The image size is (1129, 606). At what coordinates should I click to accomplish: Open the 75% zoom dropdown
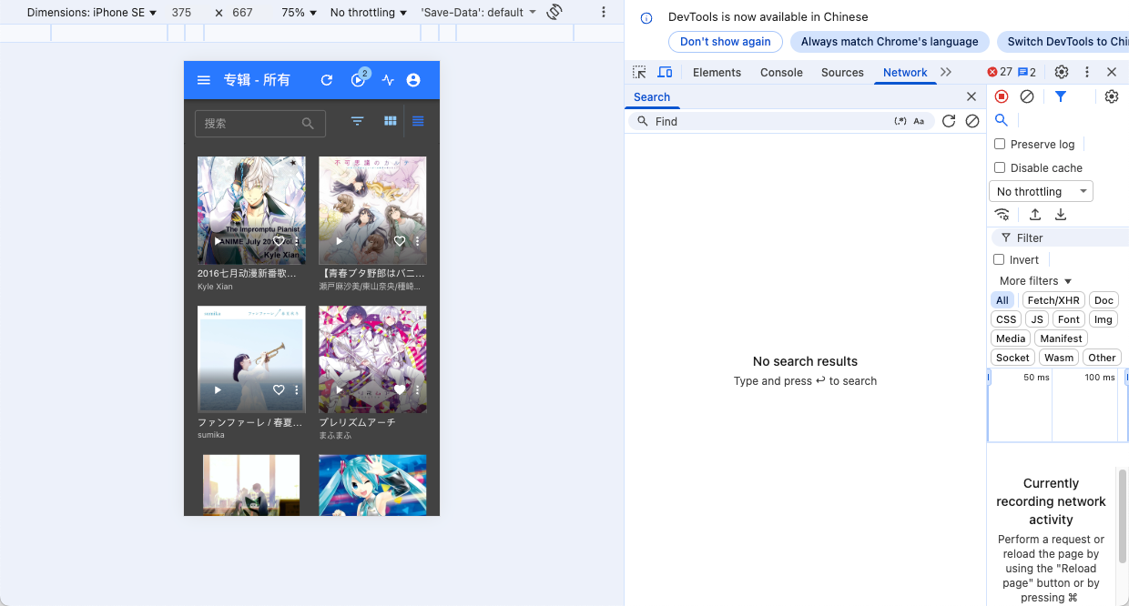tap(299, 13)
